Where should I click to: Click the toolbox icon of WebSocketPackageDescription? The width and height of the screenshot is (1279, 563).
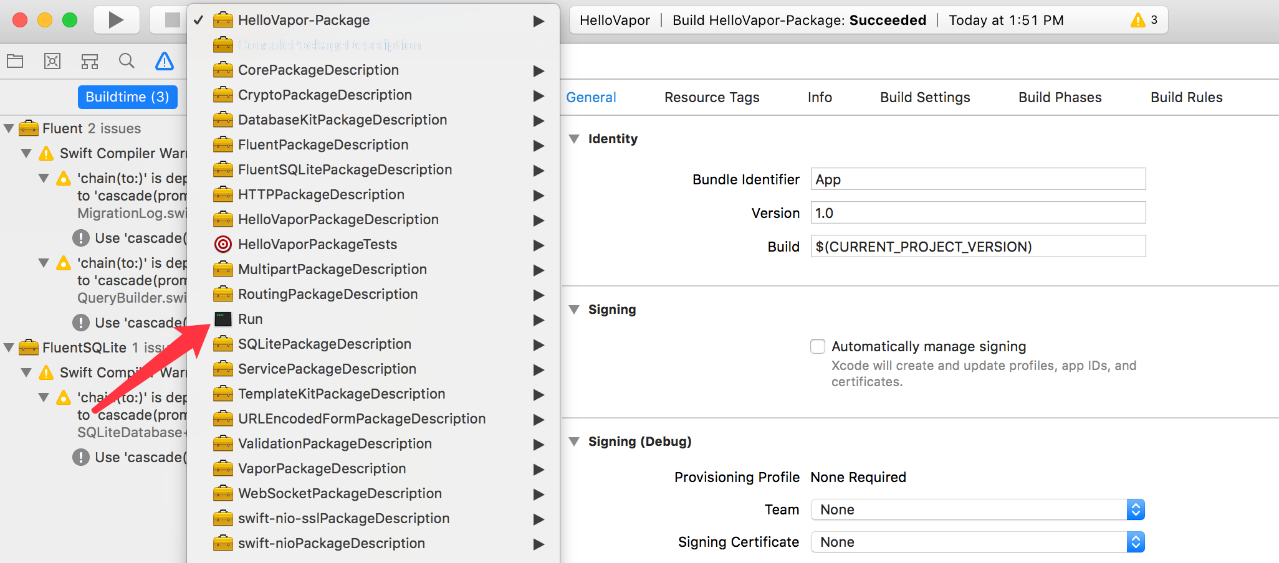[223, 493]
